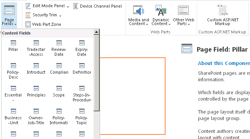Pick the Expiry-Date content field
The image size is (250, 139).
(82, 48)
